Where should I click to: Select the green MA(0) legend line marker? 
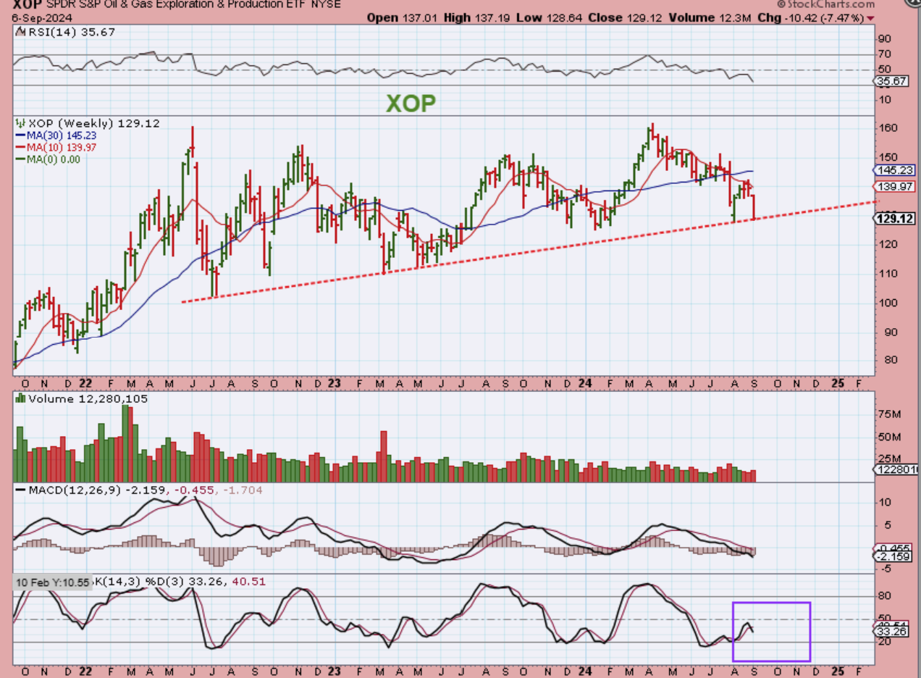(x=20, y=159)
